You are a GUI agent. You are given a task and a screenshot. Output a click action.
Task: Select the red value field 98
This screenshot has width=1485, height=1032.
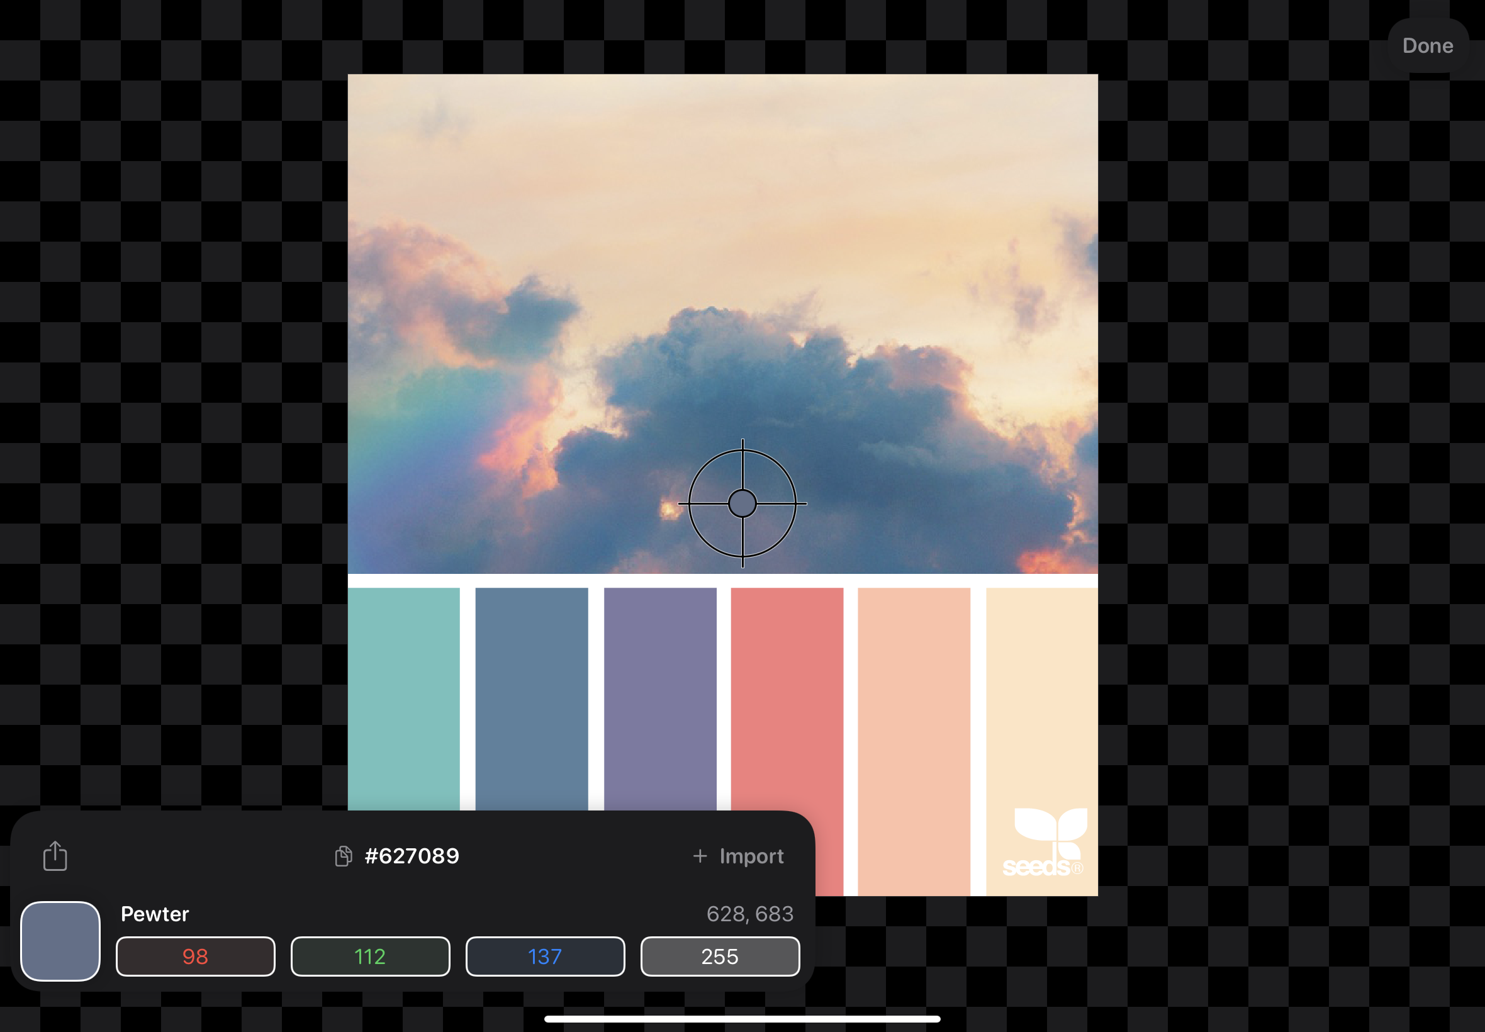tap(195, 956)
